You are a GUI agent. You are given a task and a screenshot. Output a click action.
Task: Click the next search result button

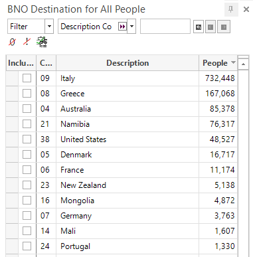click(x=224, y=27)
